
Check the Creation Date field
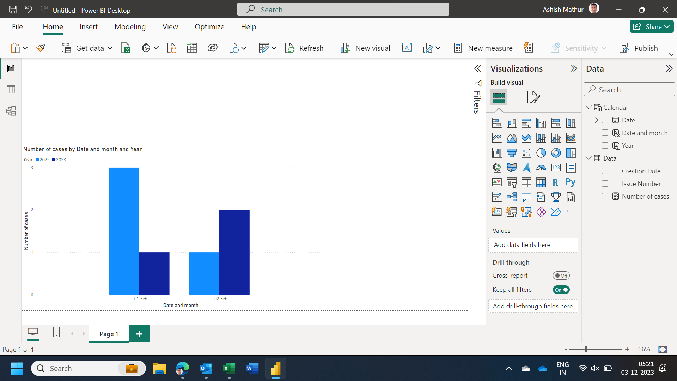coord(605,171)
